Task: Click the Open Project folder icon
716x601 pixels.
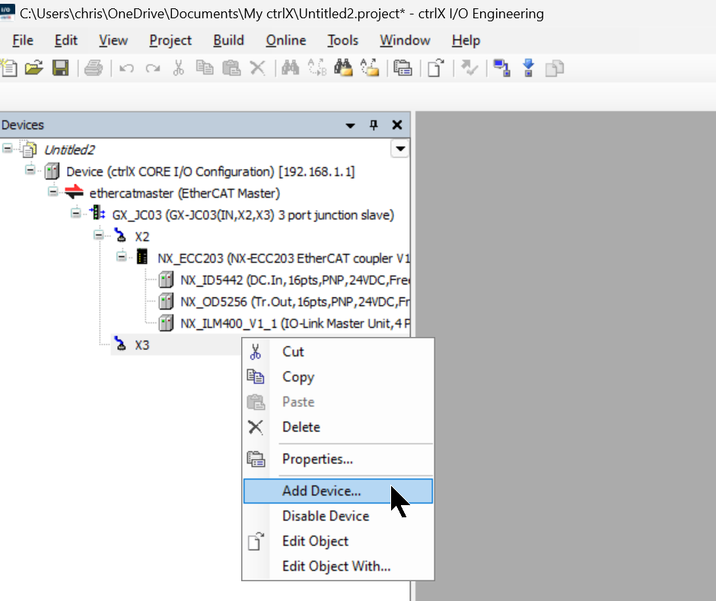Action: point(34,68)
